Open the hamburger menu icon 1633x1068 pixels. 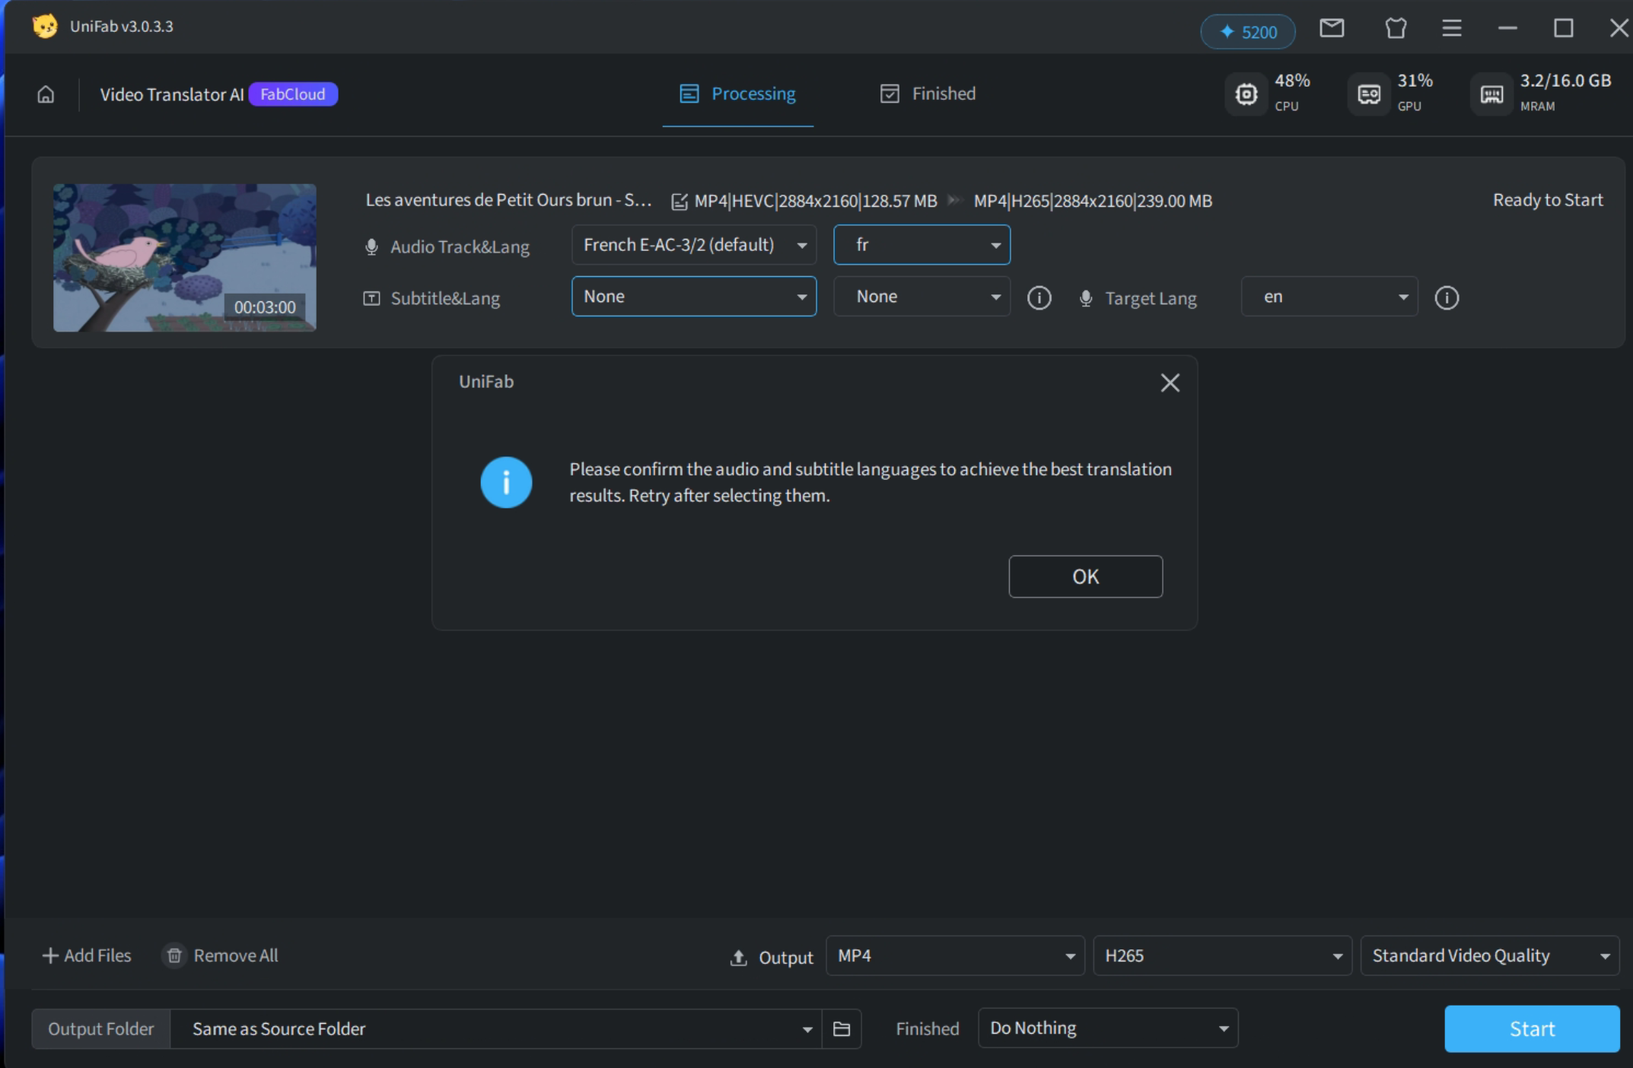click(x=1451, y=29)
